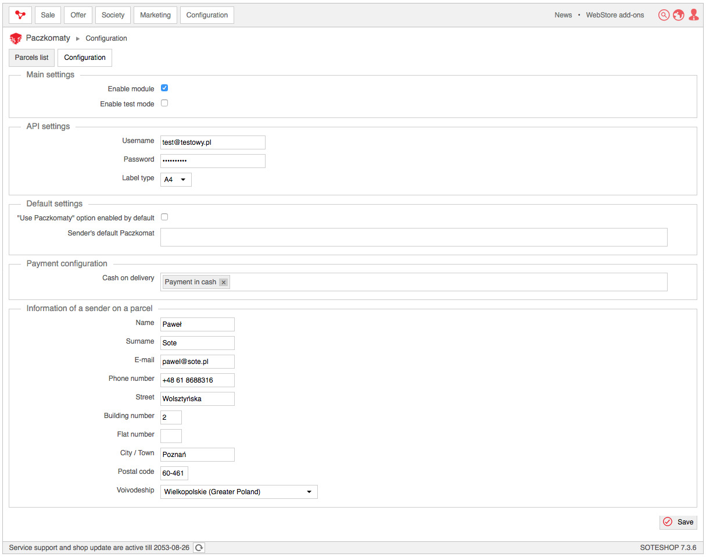Open the Society menu
This screenshot has height=557, width=706.
click(113, 15)
